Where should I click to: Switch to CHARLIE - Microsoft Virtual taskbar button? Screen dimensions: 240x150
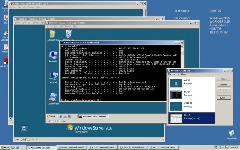click(x=133, y=148)
